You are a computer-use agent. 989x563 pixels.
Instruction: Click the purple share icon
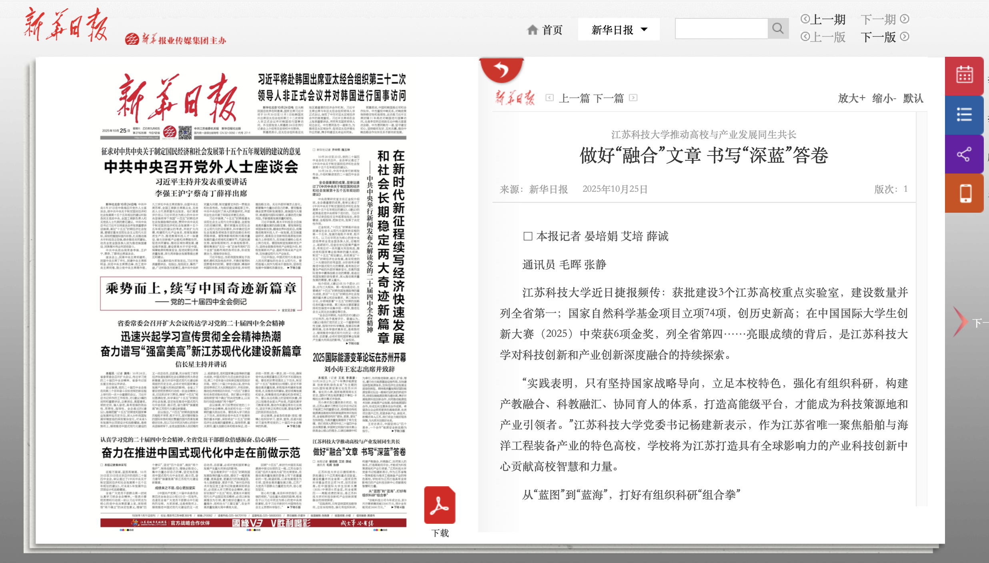tap(964, 154)
